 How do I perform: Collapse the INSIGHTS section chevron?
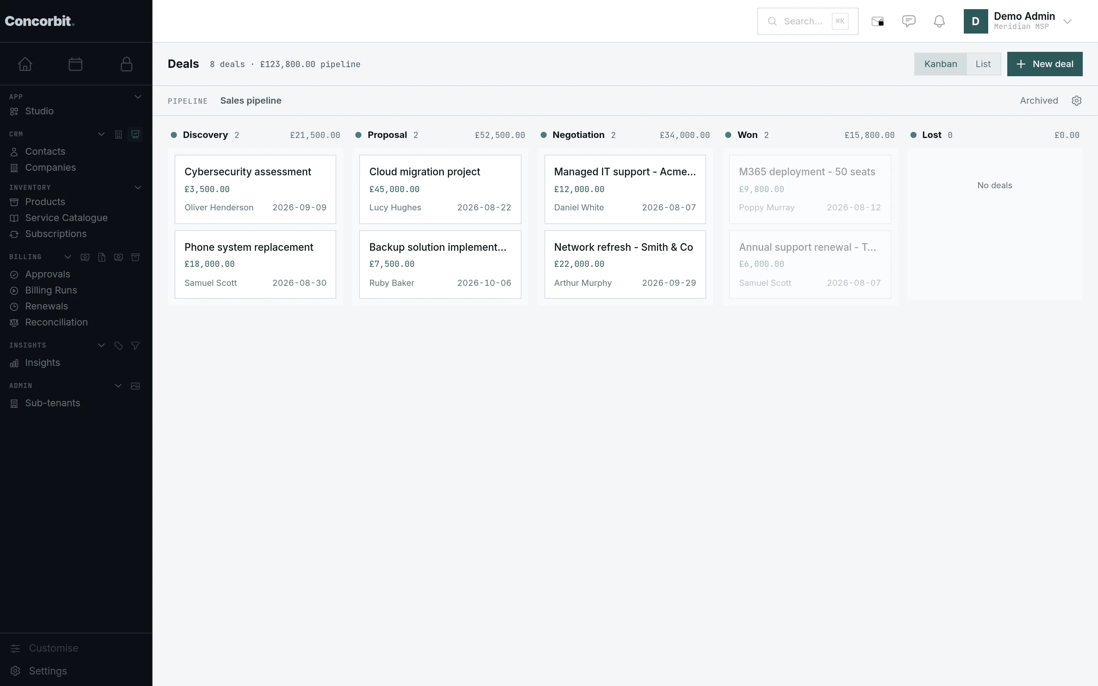102,345
